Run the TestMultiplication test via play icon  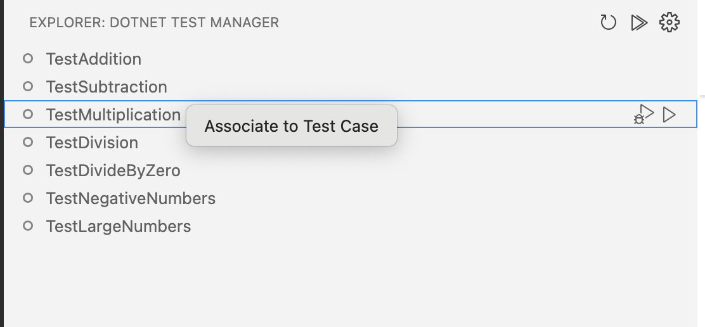coord(669,115)
